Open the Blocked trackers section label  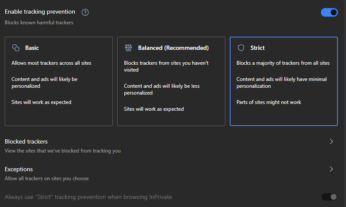click(26, 141)
